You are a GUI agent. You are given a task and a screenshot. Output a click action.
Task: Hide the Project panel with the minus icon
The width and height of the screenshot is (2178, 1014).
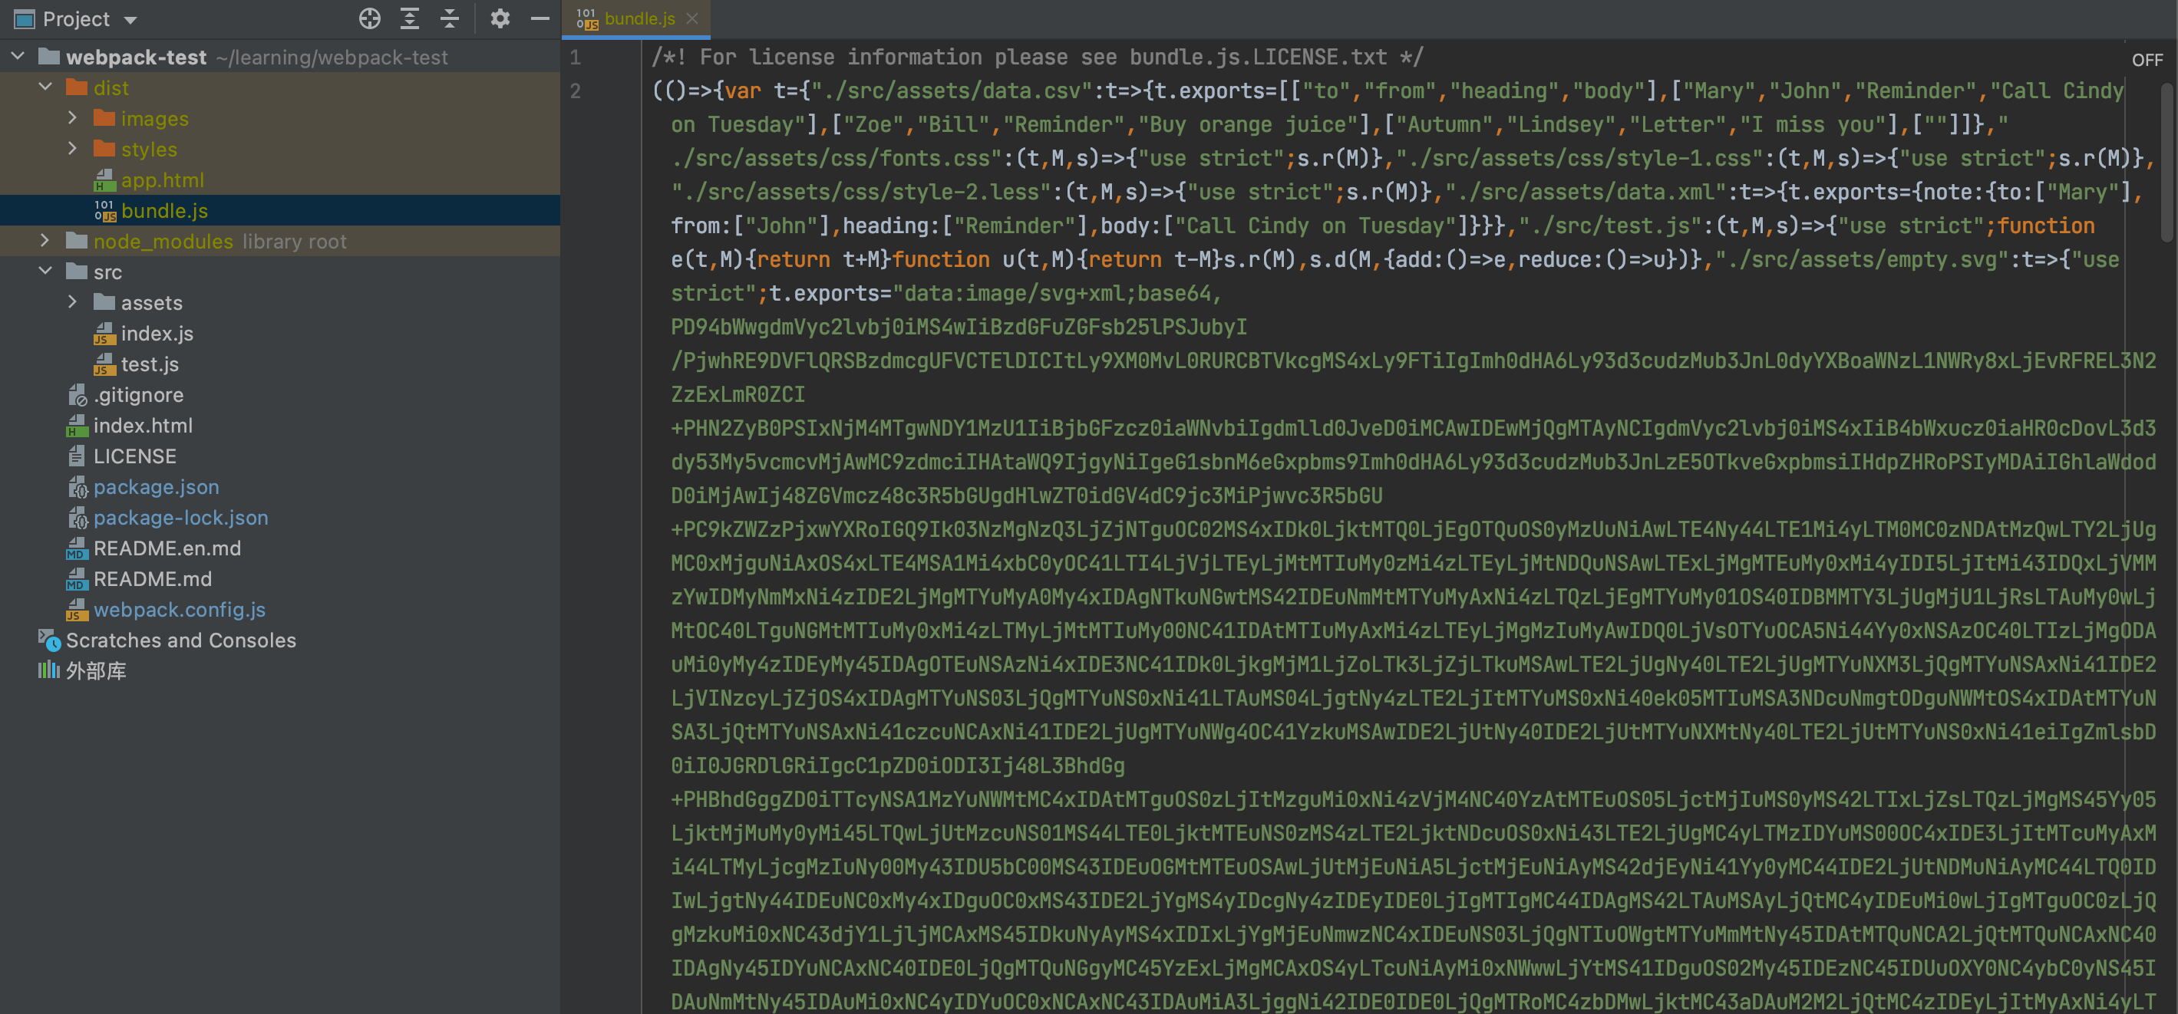540,18
